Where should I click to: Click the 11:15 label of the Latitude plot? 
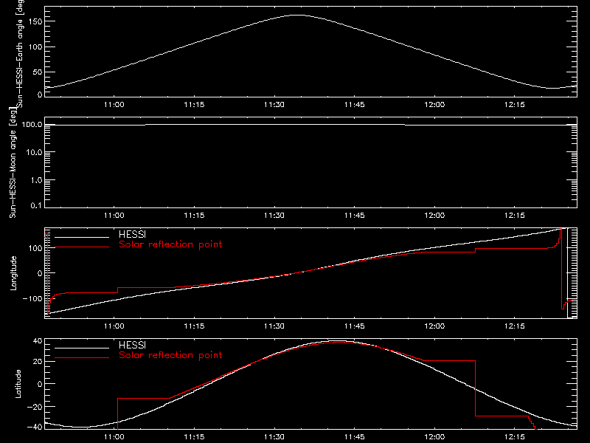click(x=194, y=437)
